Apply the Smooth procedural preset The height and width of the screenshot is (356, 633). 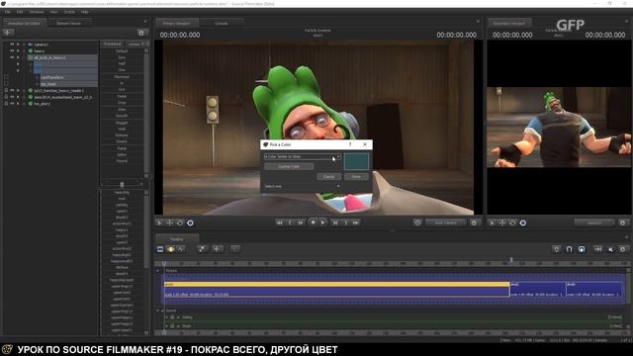coord(122,116)
